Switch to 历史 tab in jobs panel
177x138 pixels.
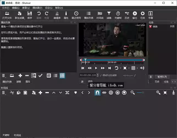coord(157,82)
